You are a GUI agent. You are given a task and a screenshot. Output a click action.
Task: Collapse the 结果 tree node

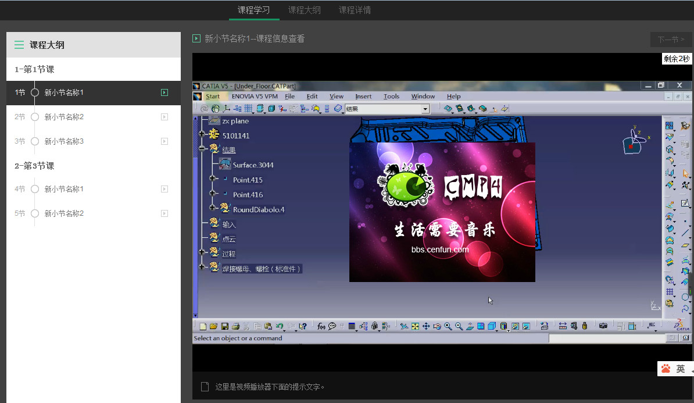click(202, 148)
